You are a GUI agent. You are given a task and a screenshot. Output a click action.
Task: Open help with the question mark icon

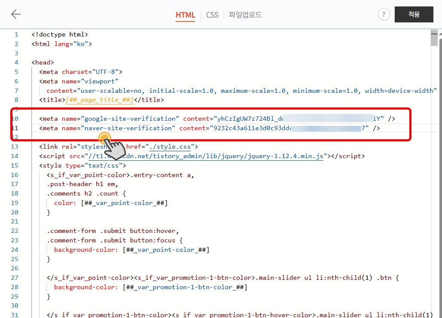pos(384,14)
